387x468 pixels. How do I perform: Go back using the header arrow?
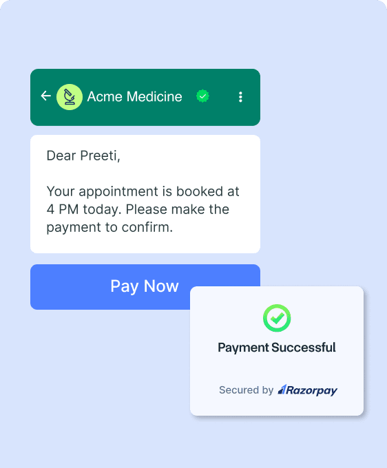[x=45, y=96]
